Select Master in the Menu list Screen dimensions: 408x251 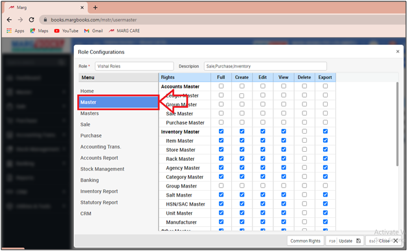[x=118, y=102]
